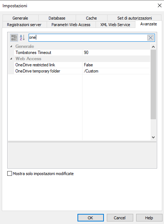This screenshot has width=164, height=224.
Task: Select Parametri Web Access tab
Action: pyautogui.click(x=71, y=25)
